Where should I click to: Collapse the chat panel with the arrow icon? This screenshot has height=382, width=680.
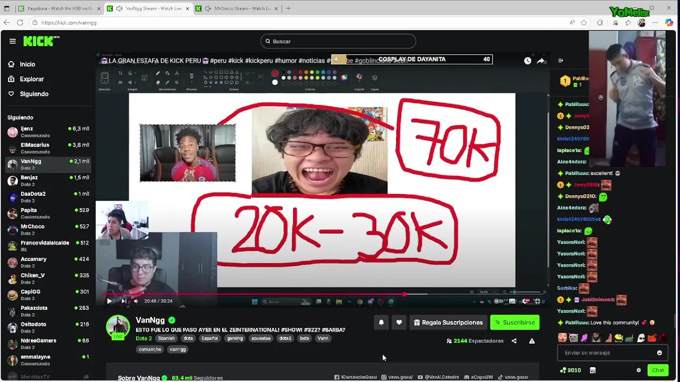[560, 60]
